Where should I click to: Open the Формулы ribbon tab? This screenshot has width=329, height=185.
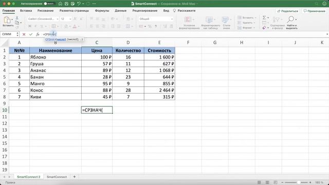pyautogui.click(x=102, y=10)
